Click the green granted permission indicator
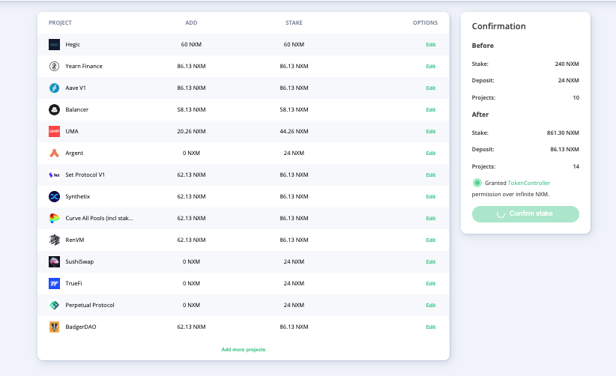 477,183
